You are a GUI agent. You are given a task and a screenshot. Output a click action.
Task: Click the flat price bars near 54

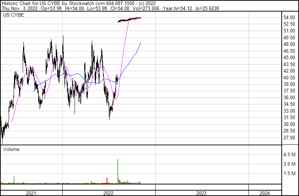click(x=130, y=19)
